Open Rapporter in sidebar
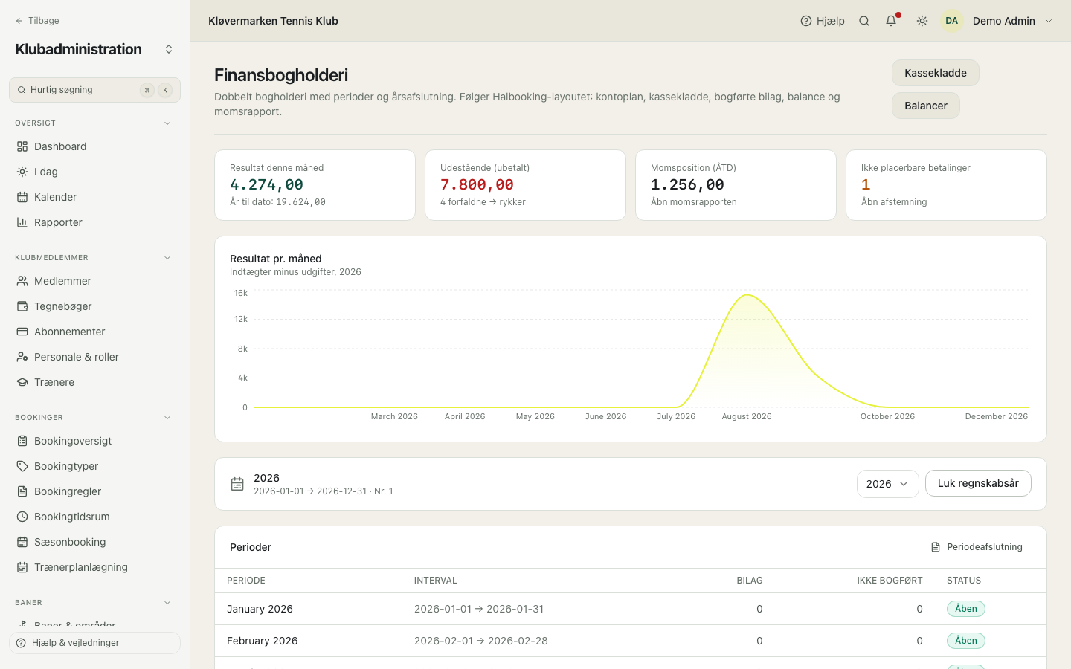The image size is (1071, 669). click(x=94, y=222)
